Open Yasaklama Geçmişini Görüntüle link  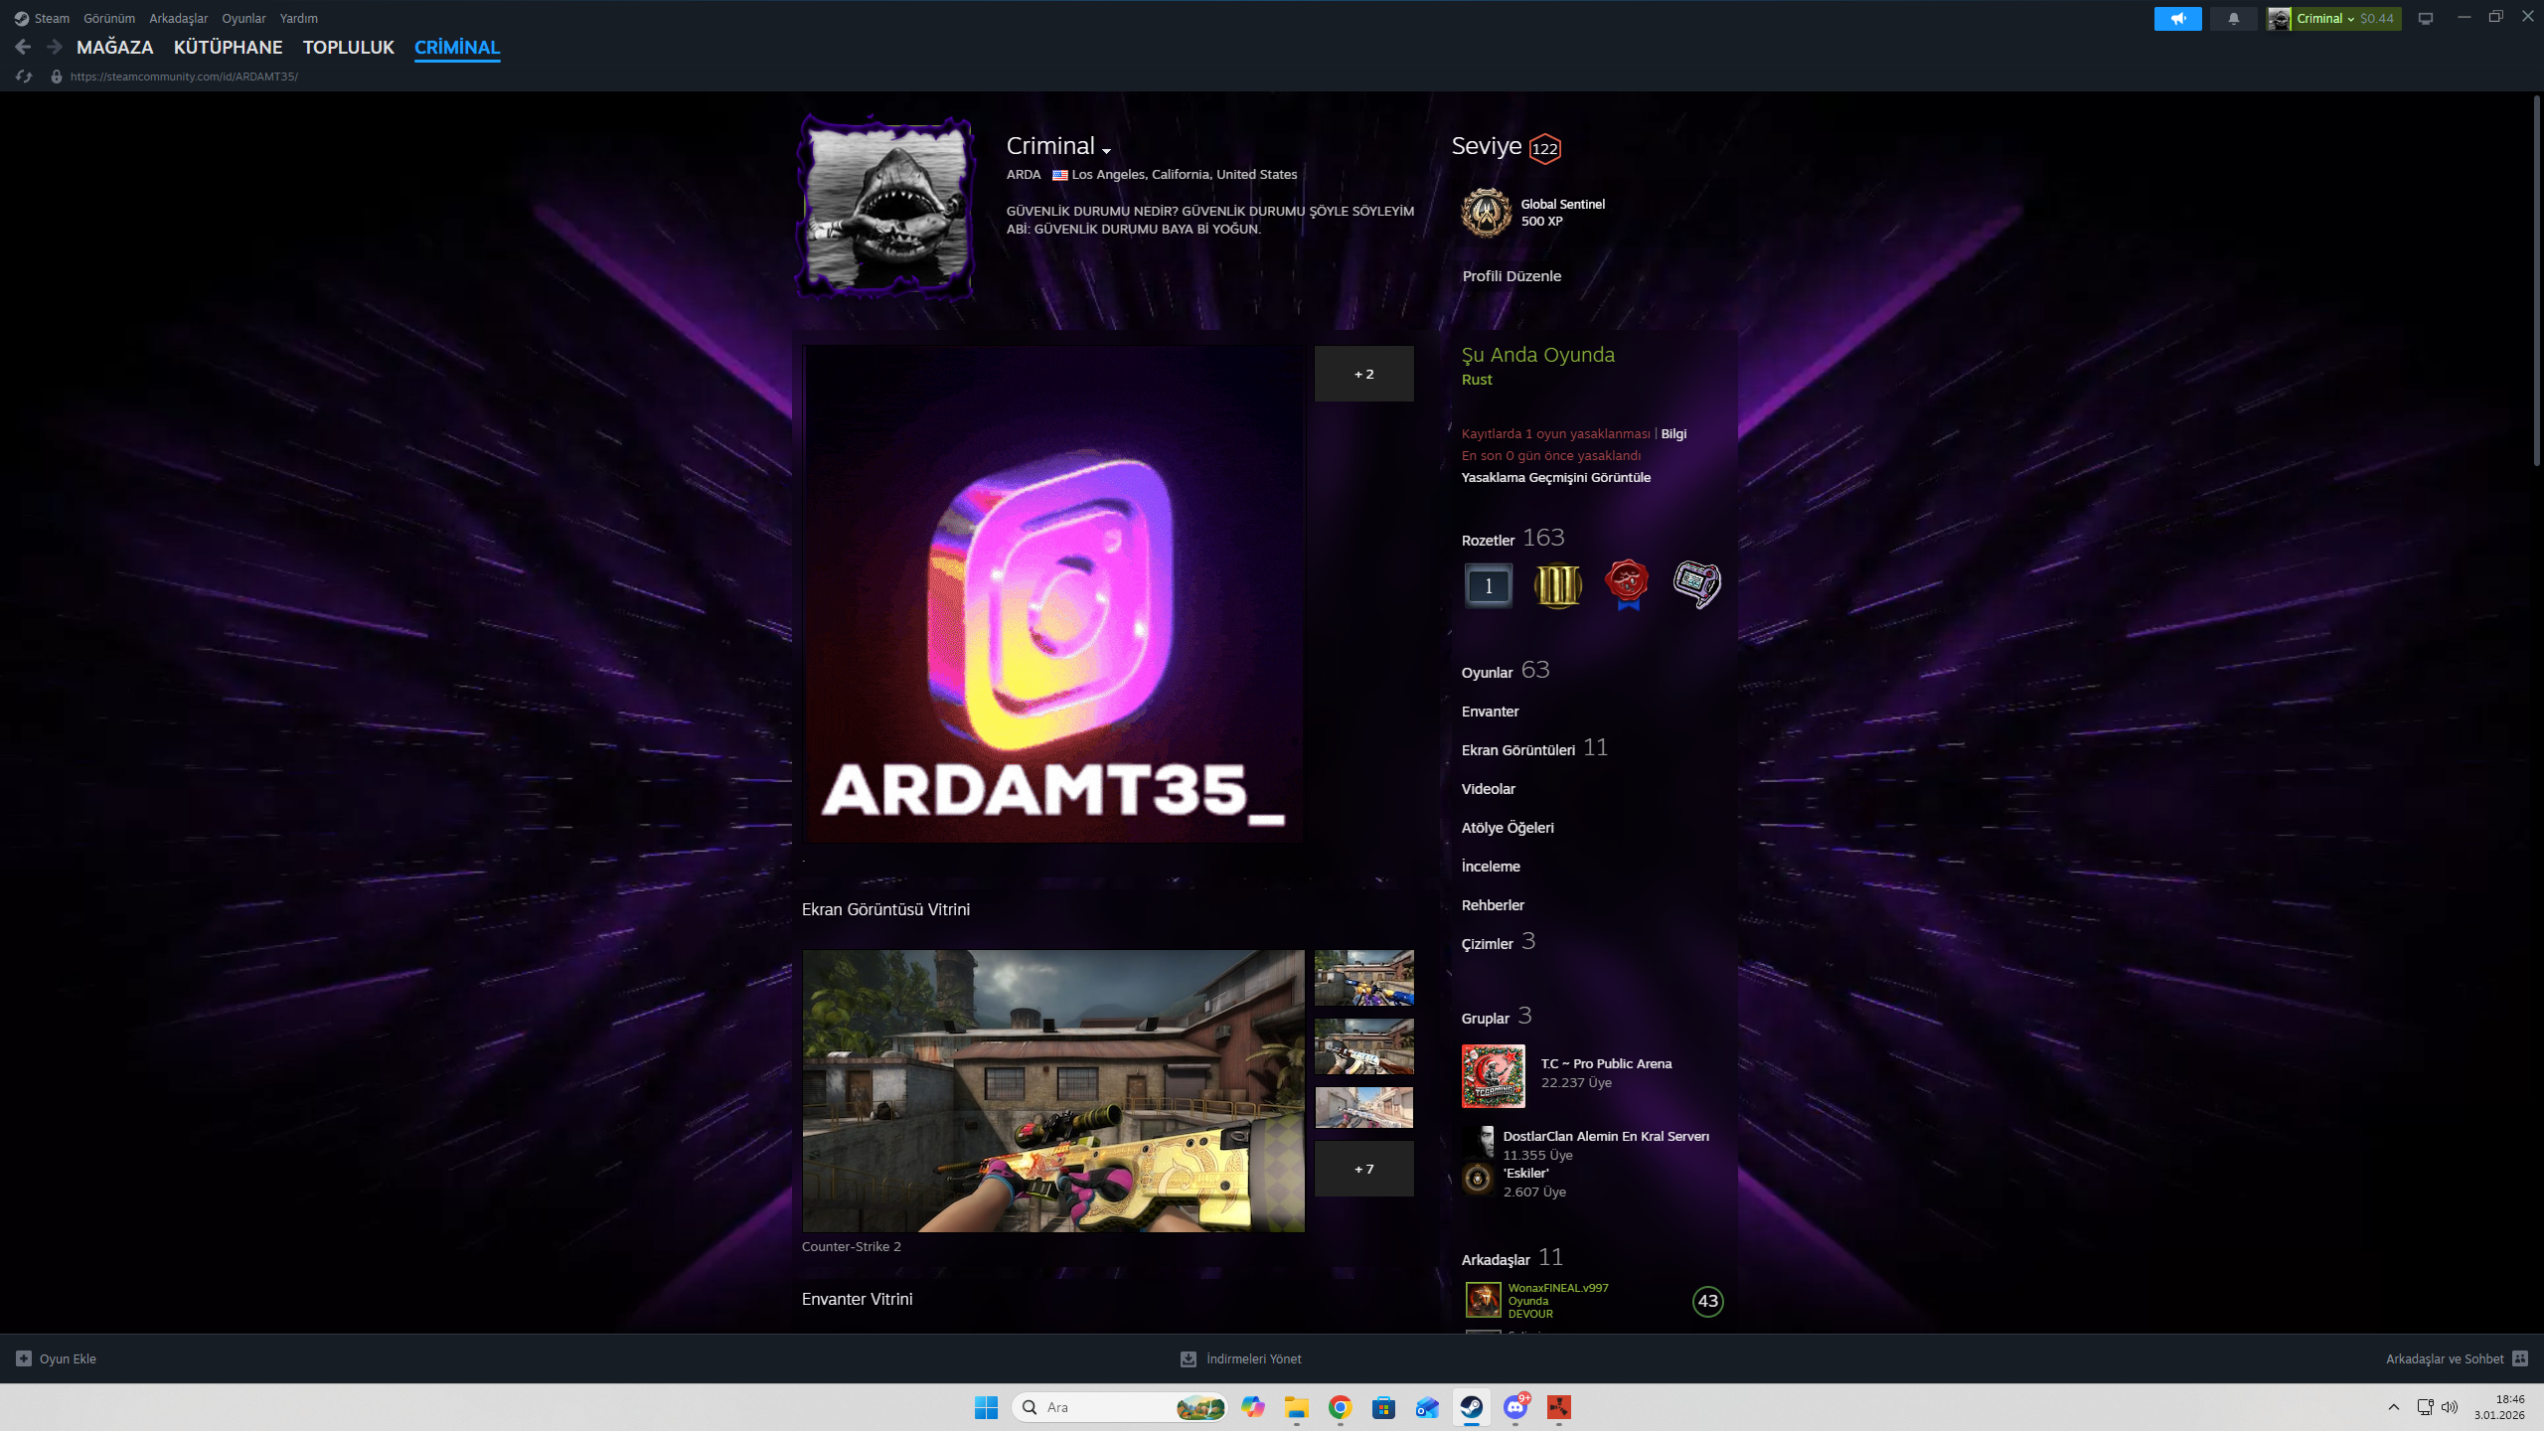1556,477
